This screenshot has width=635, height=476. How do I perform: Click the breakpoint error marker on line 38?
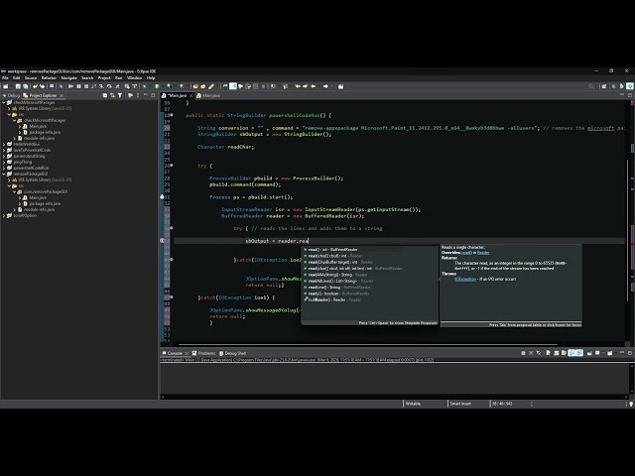(x=162, y=240)
